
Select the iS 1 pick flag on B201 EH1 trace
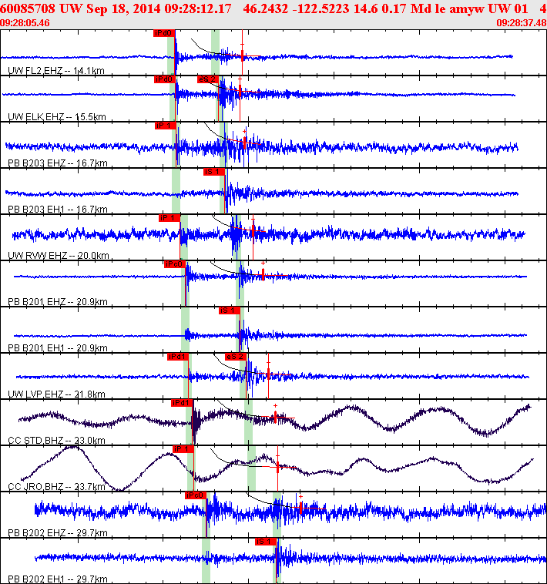(230, 310)
